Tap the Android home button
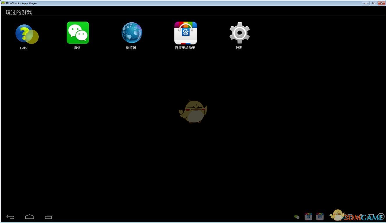Image resolution: width=386 pixels, height=223 pixels. click(30, 217)
